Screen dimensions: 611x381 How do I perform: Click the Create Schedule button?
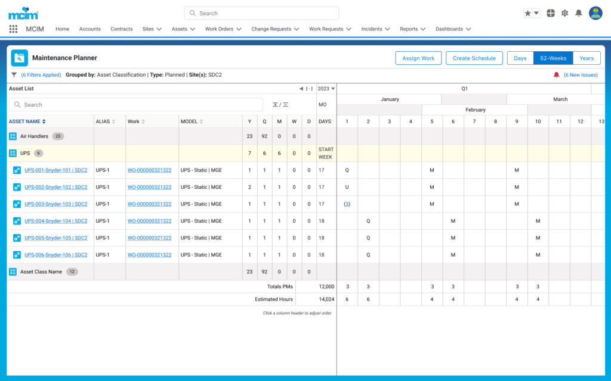click(x=474, y=58)
